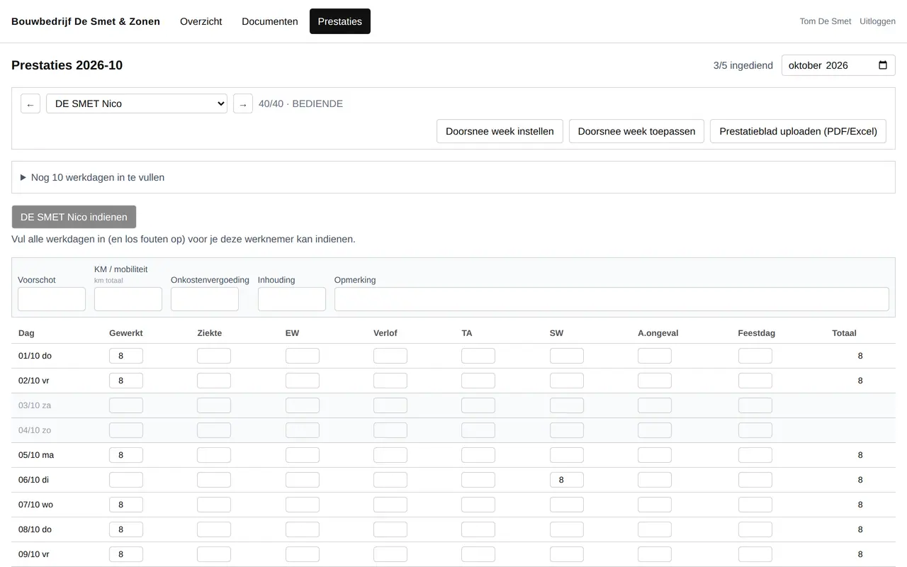Open the employee dropdown DE SMET Nico

pos(137,103)
